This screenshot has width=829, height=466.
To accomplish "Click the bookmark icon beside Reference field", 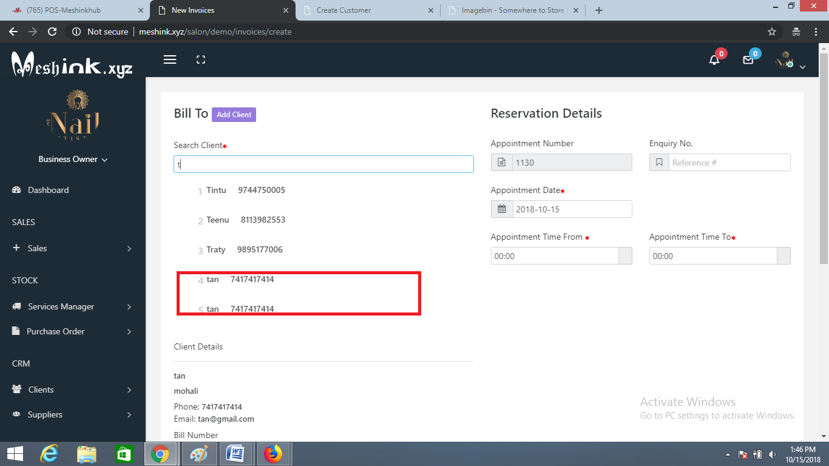I will point(659,163).
